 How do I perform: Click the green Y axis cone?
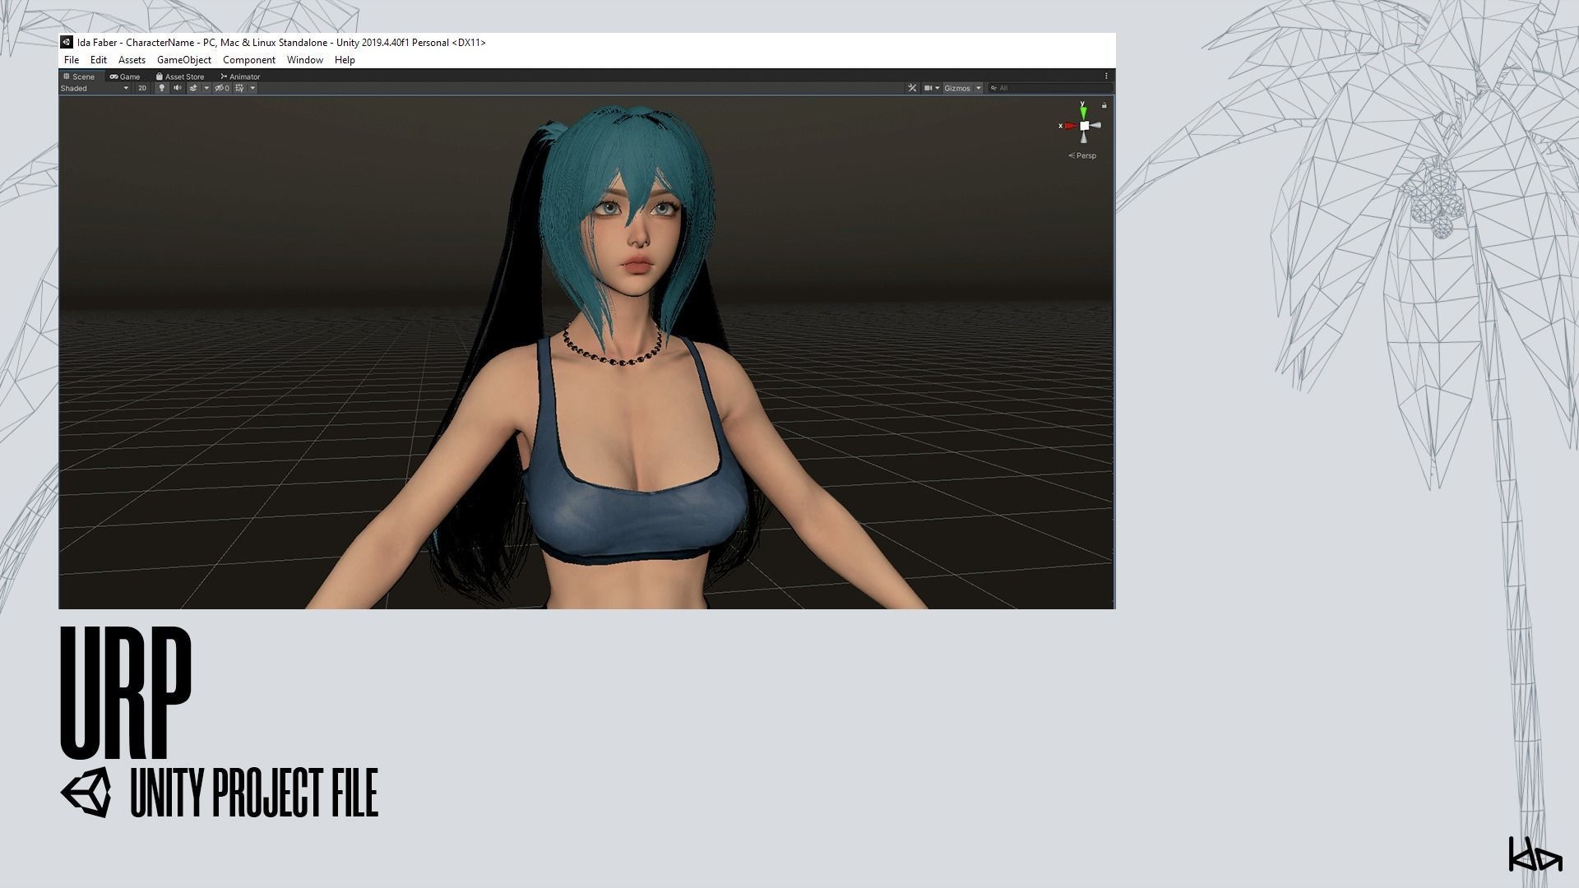(x=1083, y=111)
